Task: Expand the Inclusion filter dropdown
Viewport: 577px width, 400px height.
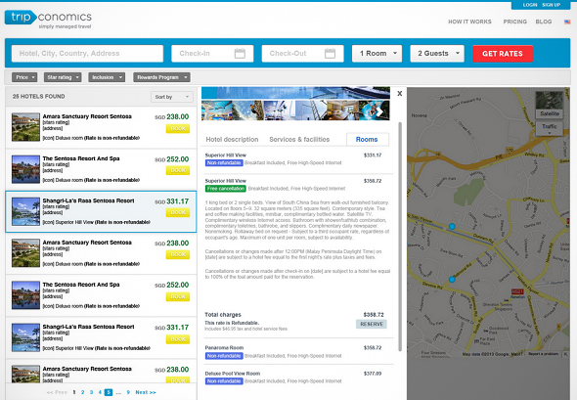Action: 107,77
